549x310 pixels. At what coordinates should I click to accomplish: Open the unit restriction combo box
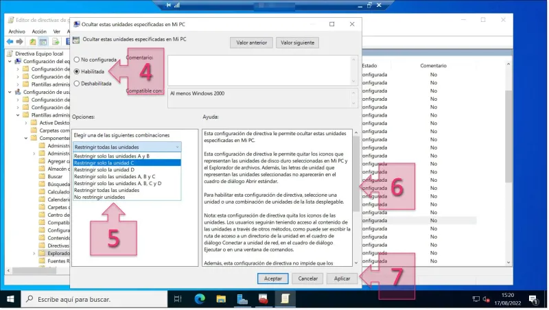[x=127, y=147]
